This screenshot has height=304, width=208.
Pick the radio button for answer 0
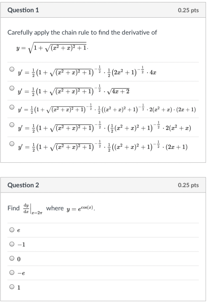tap(12, 258)
